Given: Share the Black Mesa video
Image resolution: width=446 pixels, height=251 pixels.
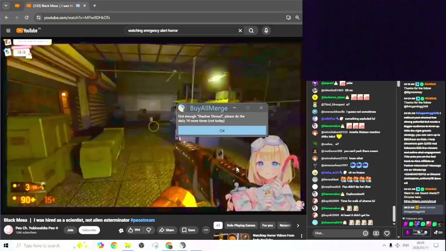Looking at the screenshot, I should pyautogui.click(x=167, y=230).
